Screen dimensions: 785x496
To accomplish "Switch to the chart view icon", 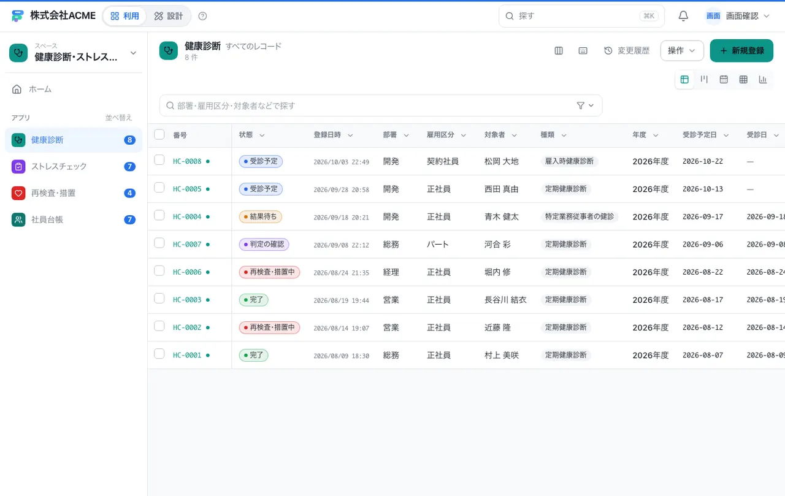I will (x=763, y=79).
